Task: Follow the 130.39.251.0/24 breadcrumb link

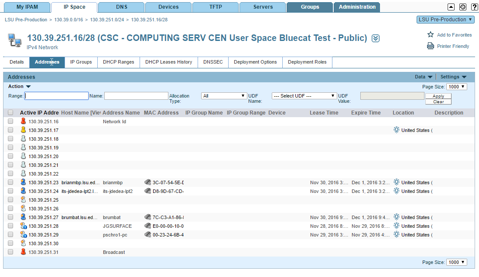Action: point(107,20)
